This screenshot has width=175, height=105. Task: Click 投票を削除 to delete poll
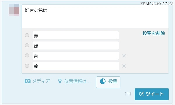tap(153, 33)
